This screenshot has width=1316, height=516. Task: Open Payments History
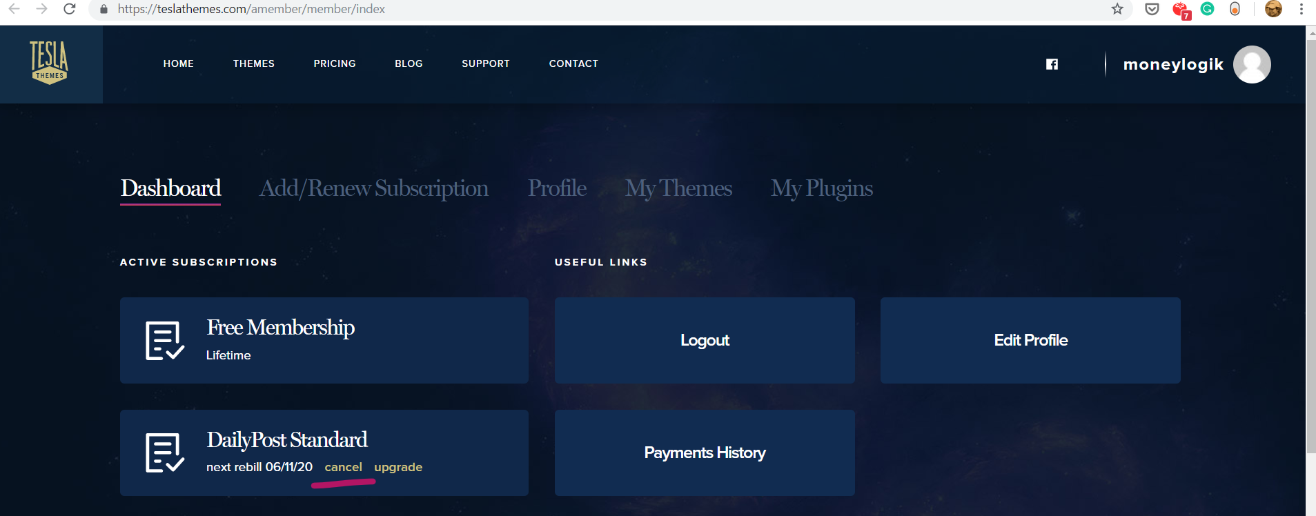[705, 453]
